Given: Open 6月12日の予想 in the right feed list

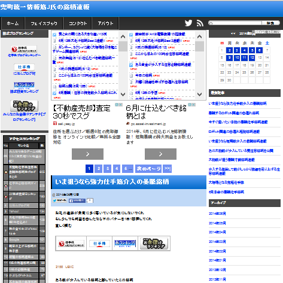Looking at the screenshot, I should point(146,93).
